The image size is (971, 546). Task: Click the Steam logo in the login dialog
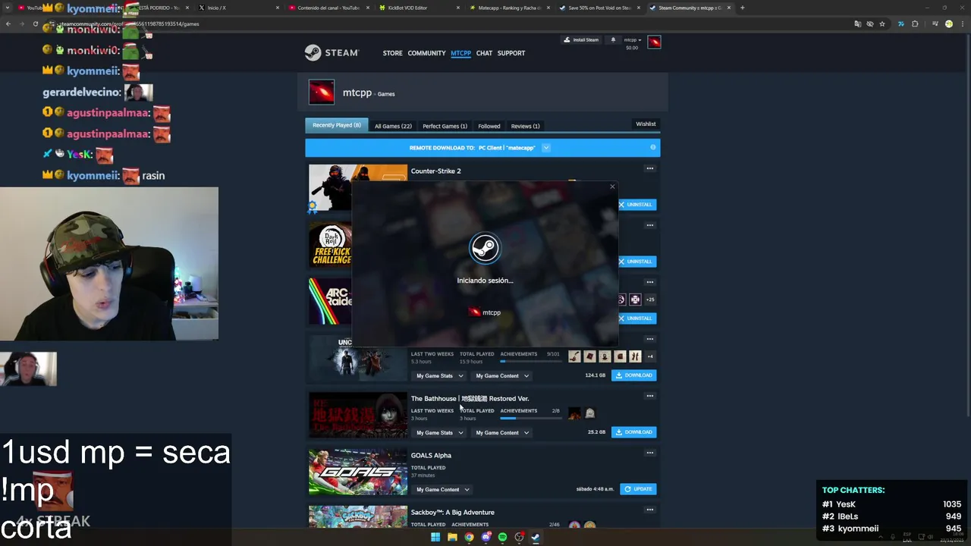pos(485,248)
